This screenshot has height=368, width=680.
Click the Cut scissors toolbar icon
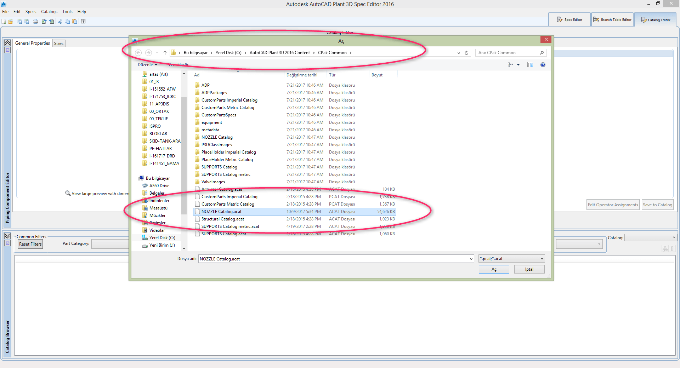[60, 21]
